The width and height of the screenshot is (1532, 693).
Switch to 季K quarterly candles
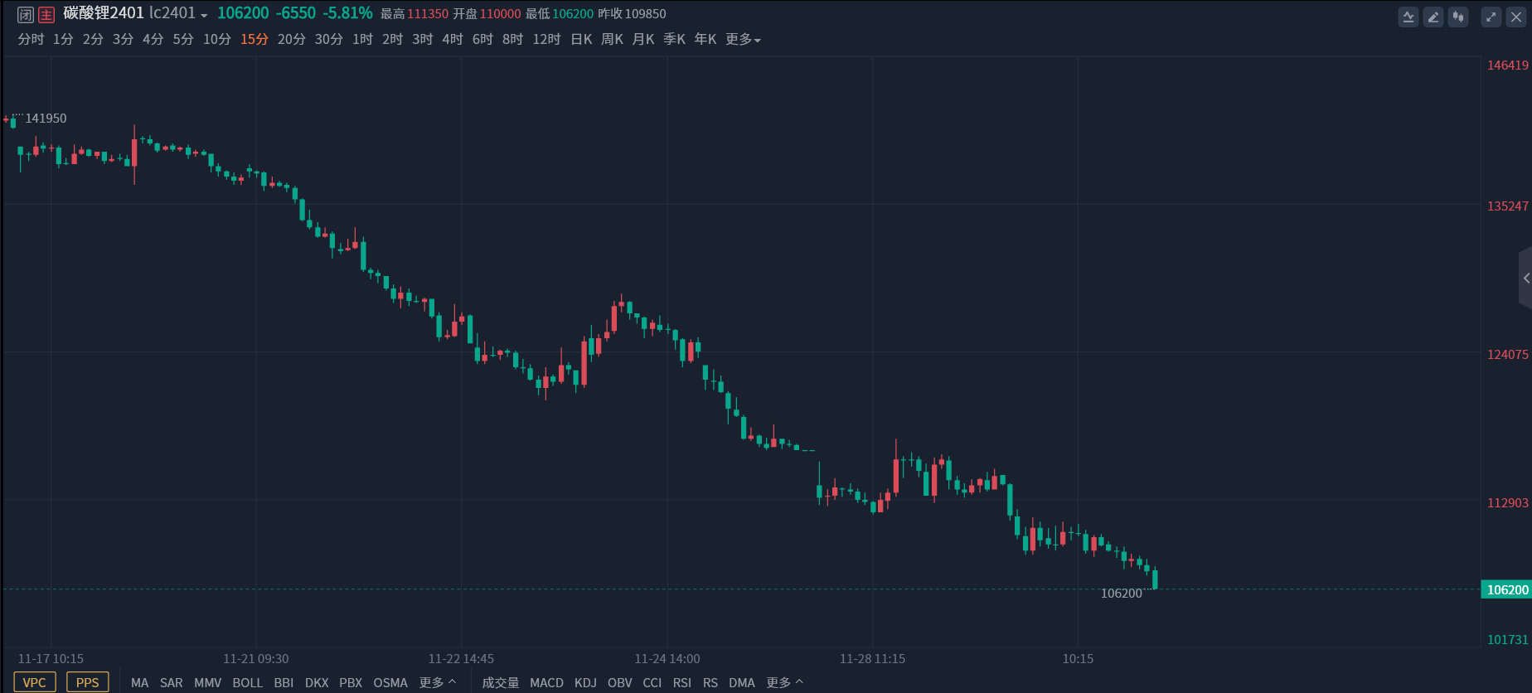[674, 39]
